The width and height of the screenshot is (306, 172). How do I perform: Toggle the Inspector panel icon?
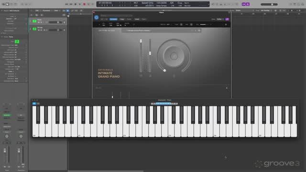pyautogui.click(x=7, y=4)
